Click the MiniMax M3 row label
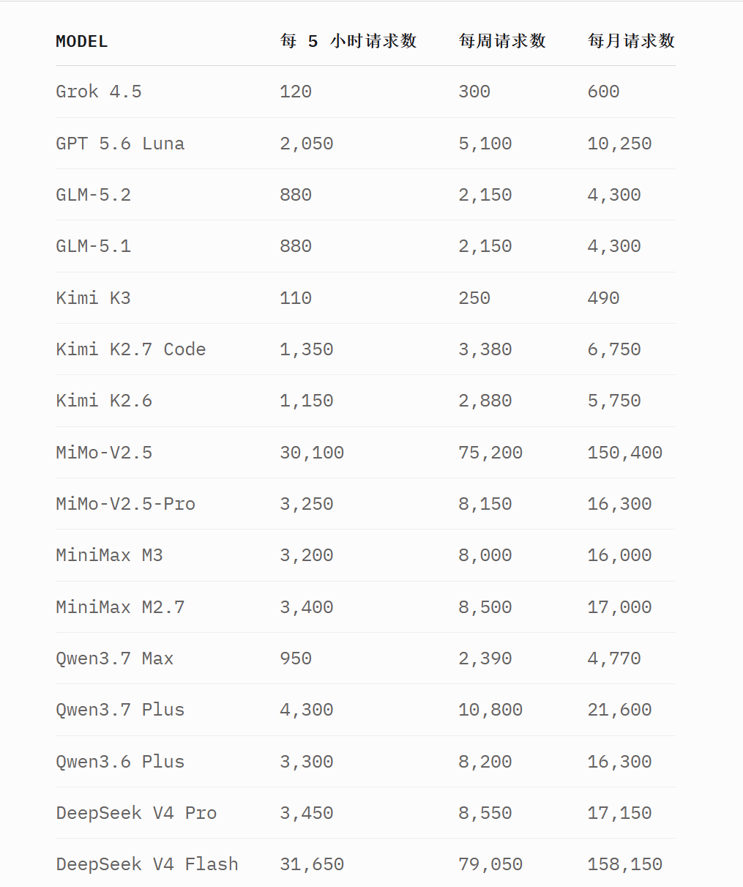 [110, 555]
